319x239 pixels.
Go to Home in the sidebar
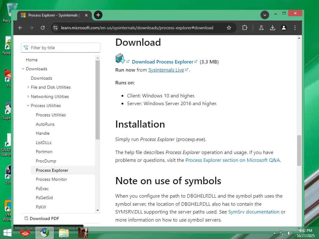click(x=32, y=60)
